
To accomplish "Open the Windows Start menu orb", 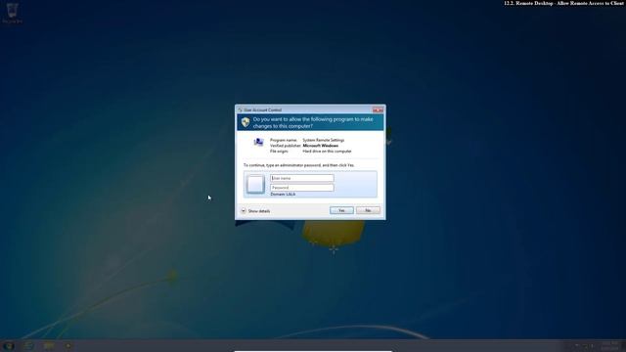I will (9, 346).
